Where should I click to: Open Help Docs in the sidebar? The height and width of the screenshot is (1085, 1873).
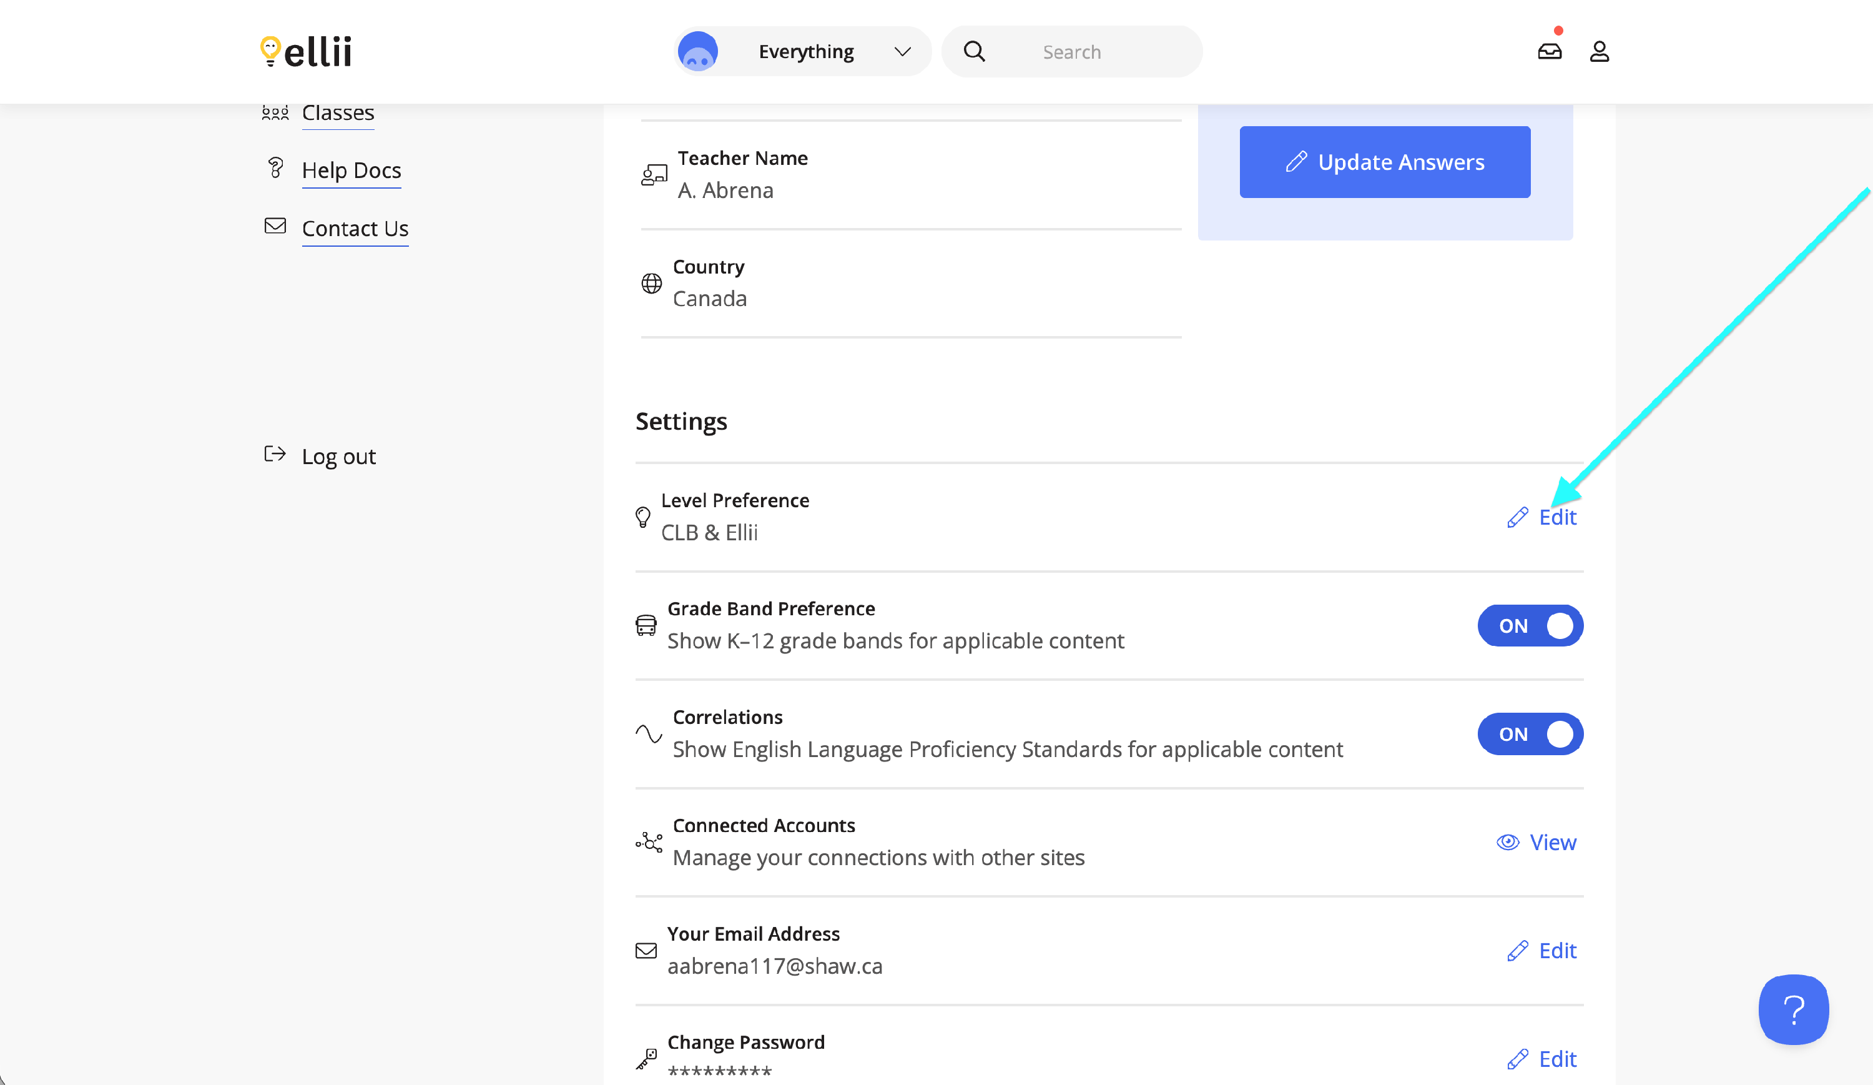tap(351, 171)
